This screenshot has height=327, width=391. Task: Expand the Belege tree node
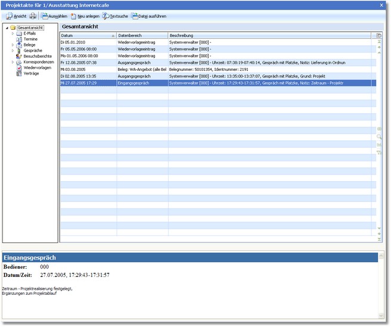coord(13,45)
